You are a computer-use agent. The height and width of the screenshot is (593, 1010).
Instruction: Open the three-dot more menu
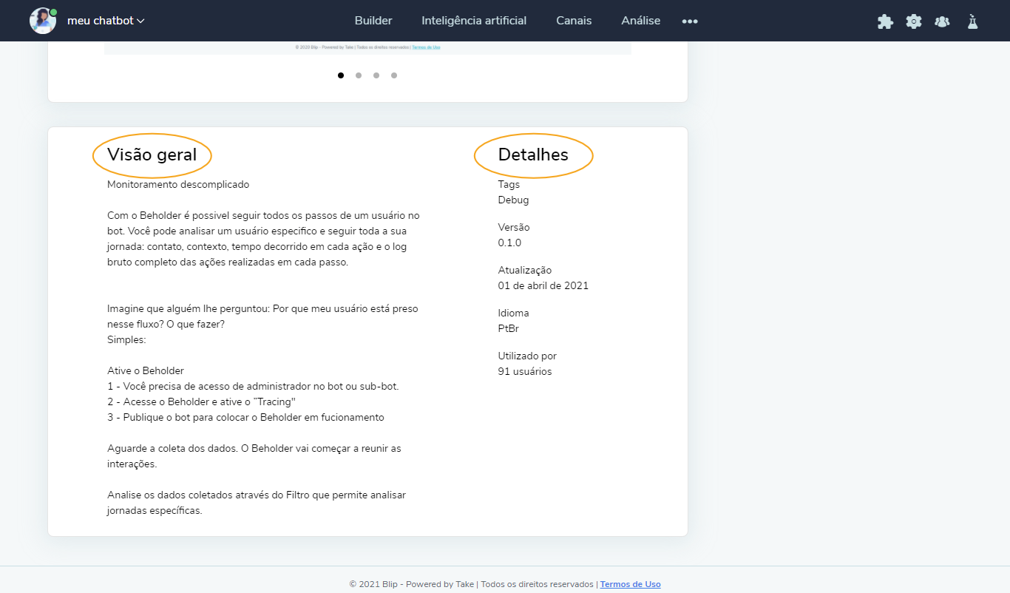point(690,21)
